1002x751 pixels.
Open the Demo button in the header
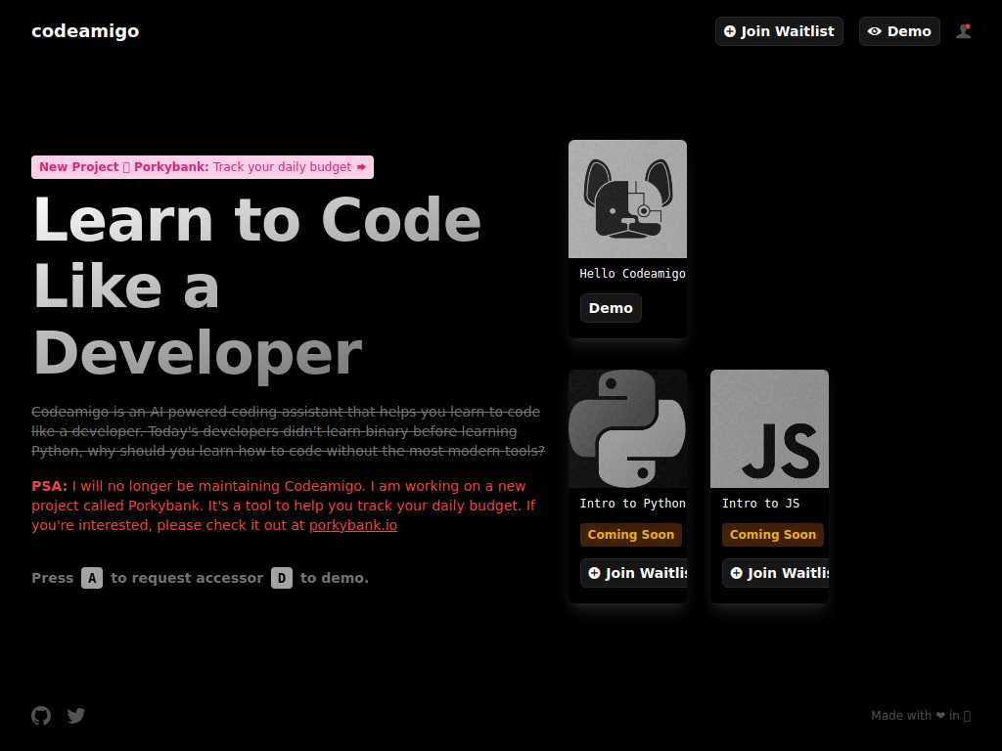899,31
